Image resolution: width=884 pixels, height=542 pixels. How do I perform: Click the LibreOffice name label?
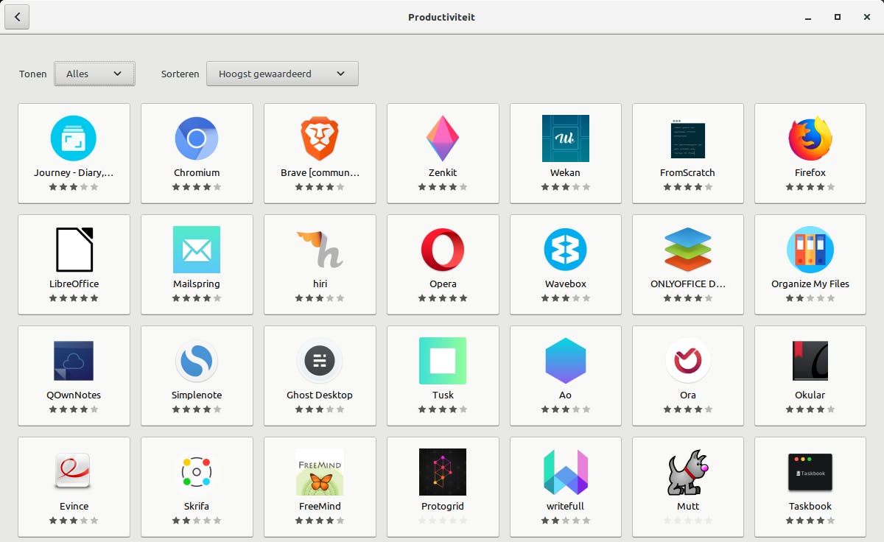[74, 284]
